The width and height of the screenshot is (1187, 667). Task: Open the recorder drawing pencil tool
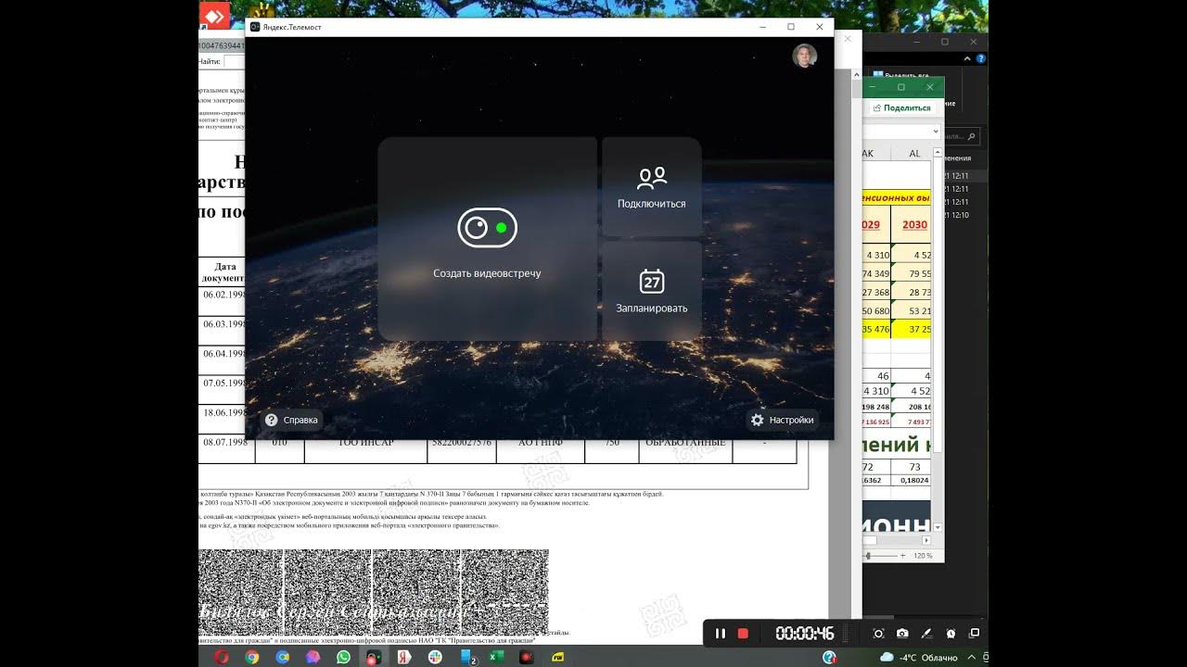coord(926,634)
